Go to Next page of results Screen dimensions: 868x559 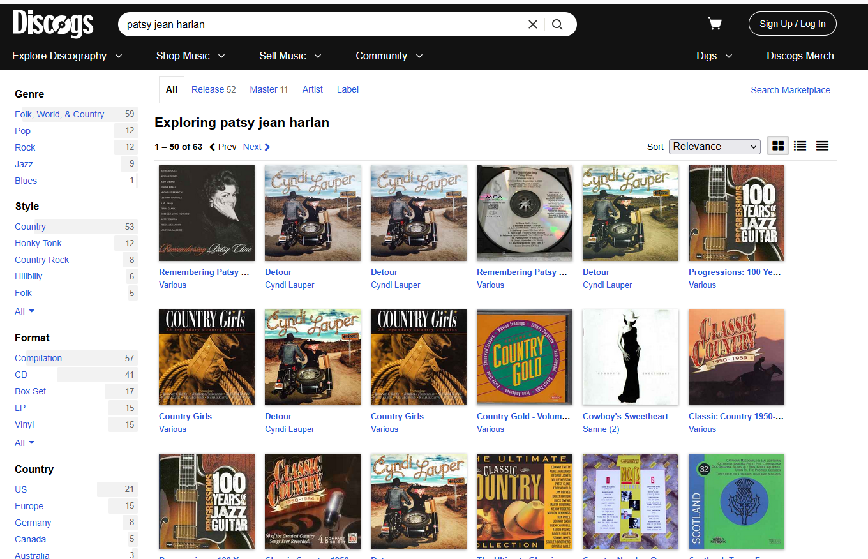[257, 147]
